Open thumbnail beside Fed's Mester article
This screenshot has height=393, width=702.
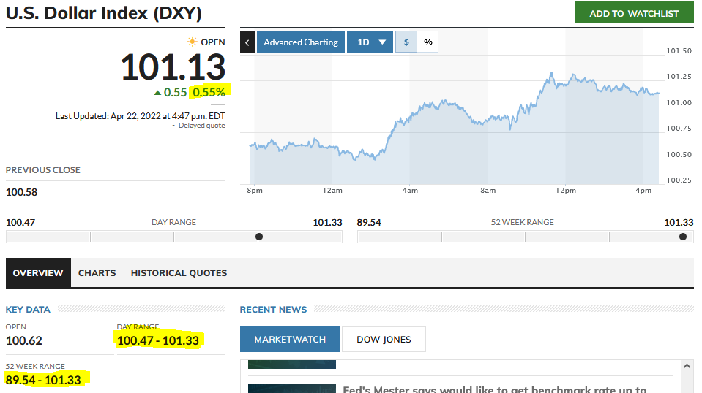coord(291,388)
